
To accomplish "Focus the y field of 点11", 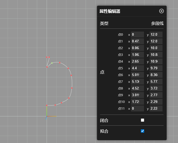I will coord(156,109).
